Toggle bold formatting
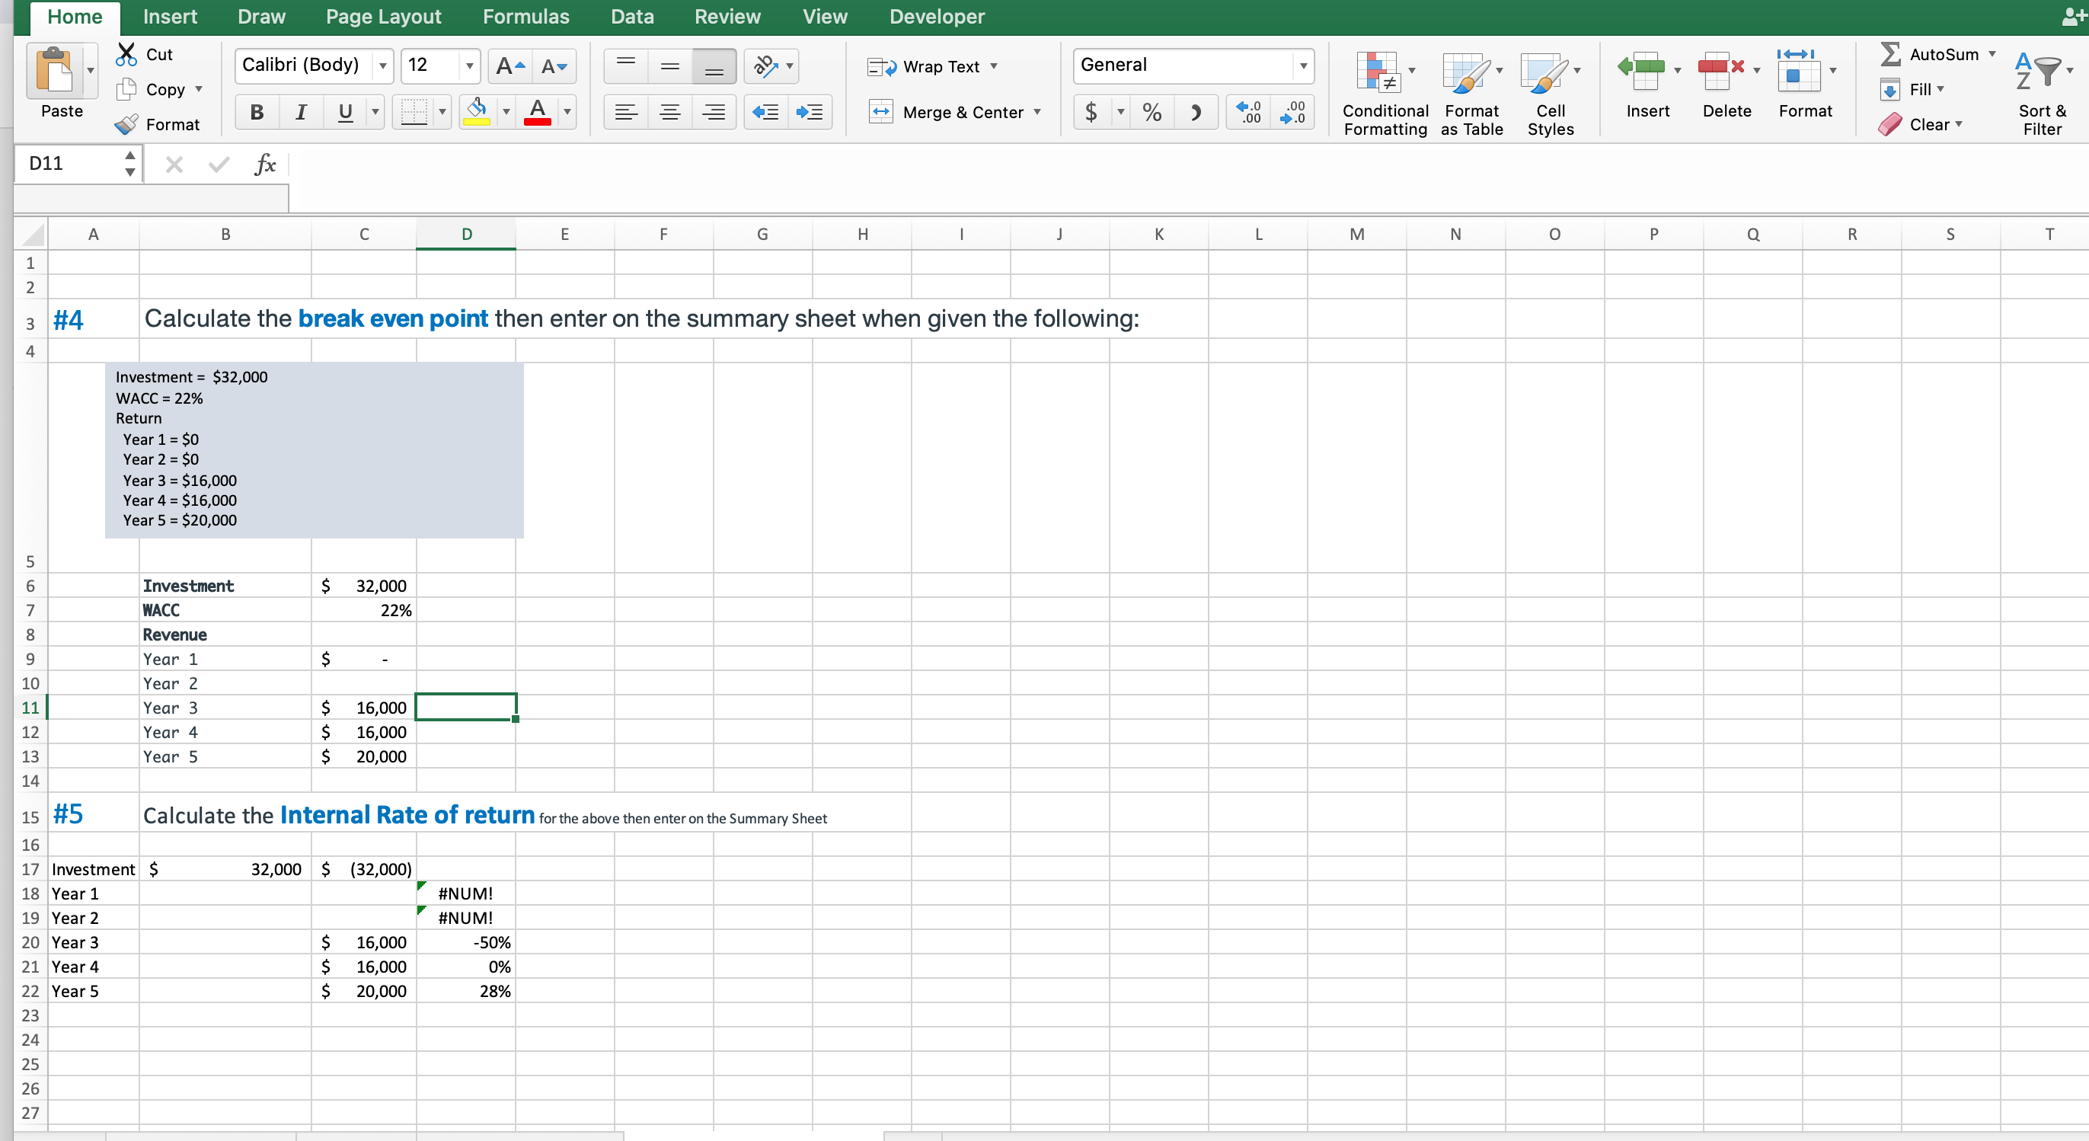The height and width of the screenshot is (1141, 2089). (257, 112)
